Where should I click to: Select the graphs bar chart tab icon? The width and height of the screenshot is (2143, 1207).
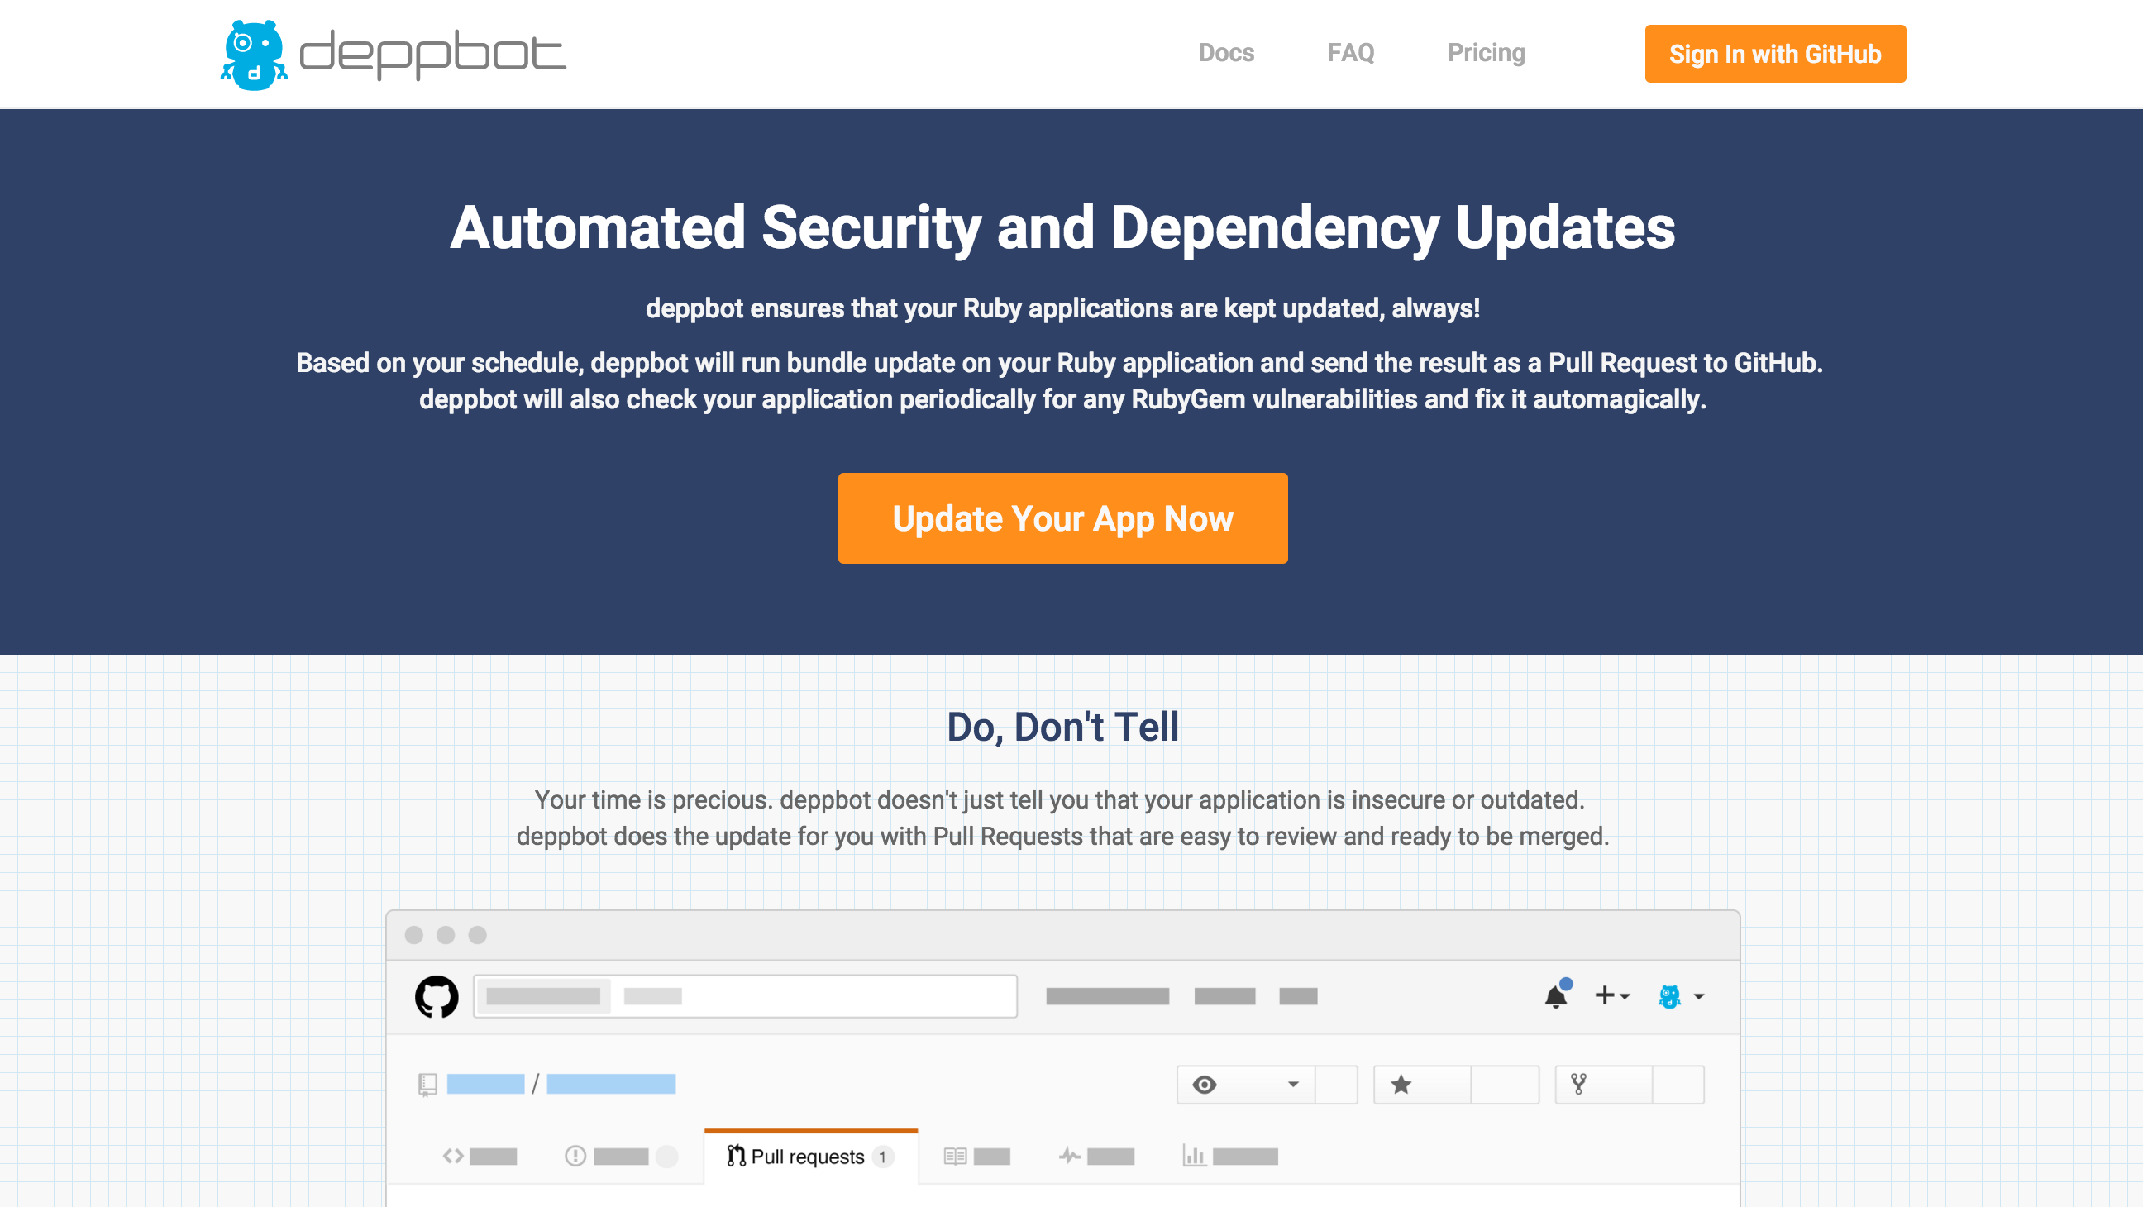pos(1194,1156)
